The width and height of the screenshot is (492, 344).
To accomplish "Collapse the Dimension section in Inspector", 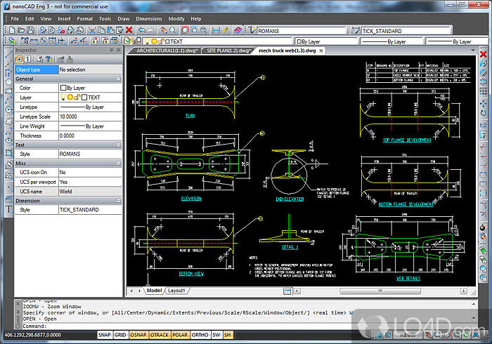I will click(118, 200).
